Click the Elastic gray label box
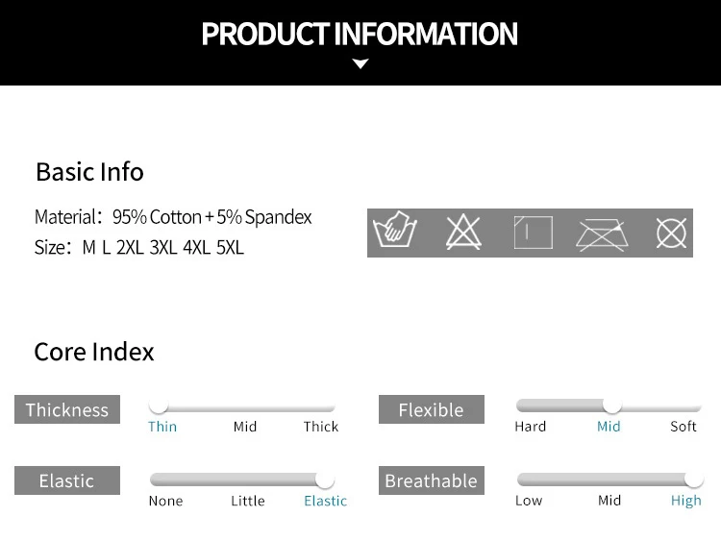The height and width of the screenshot is (541, 721). [x=67, y=480]
